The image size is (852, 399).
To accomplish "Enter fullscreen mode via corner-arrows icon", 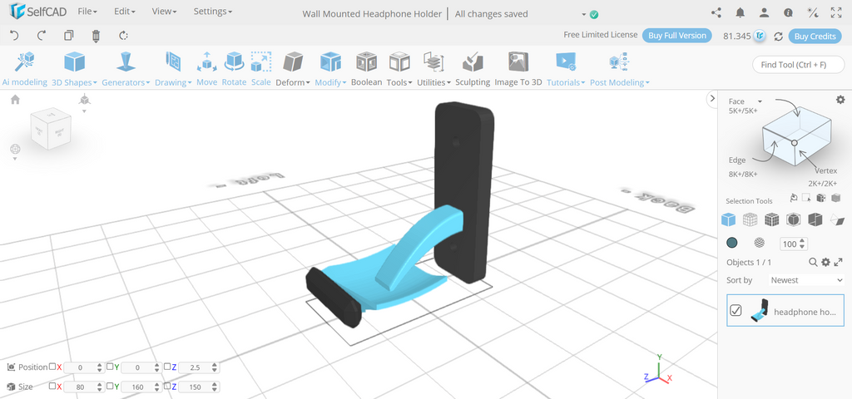I will click(836, 12).
